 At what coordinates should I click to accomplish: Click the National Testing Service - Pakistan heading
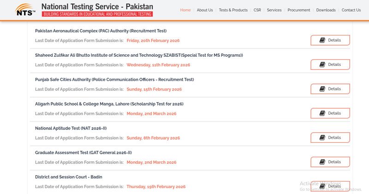coord(97,7)
